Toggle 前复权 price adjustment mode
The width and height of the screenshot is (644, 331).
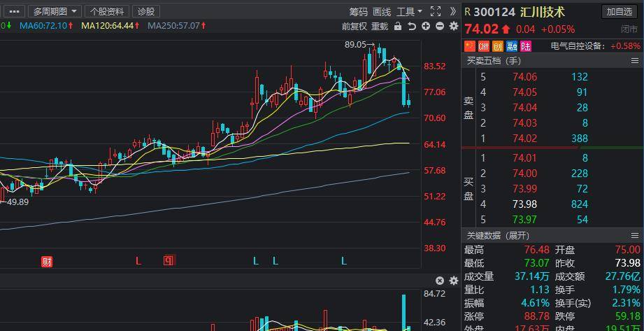(x=355, y=26)
